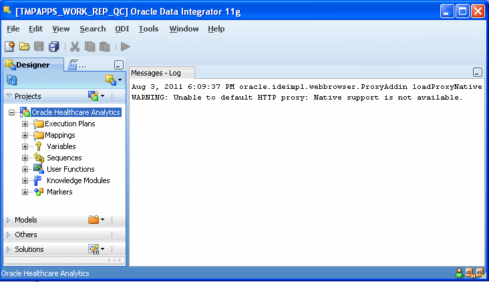Click the Save All toolbar icon
Image resolution: width=489 pixels, height=282 pixels.
click(x=53, y=47)
